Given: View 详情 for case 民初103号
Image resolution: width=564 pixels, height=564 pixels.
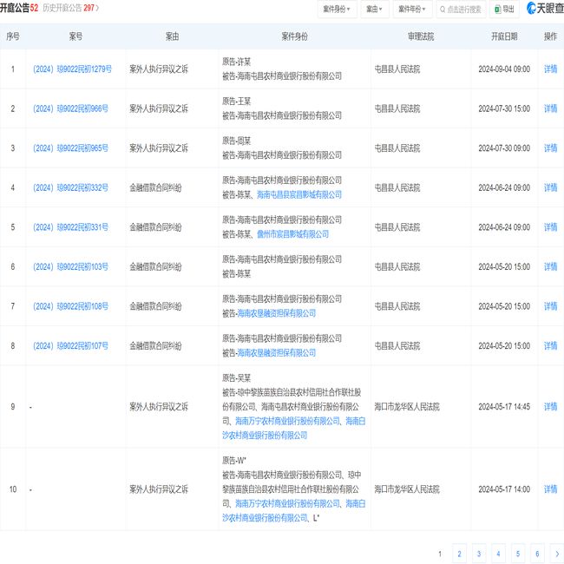Looking at the screenshot, I should [550, 267].
